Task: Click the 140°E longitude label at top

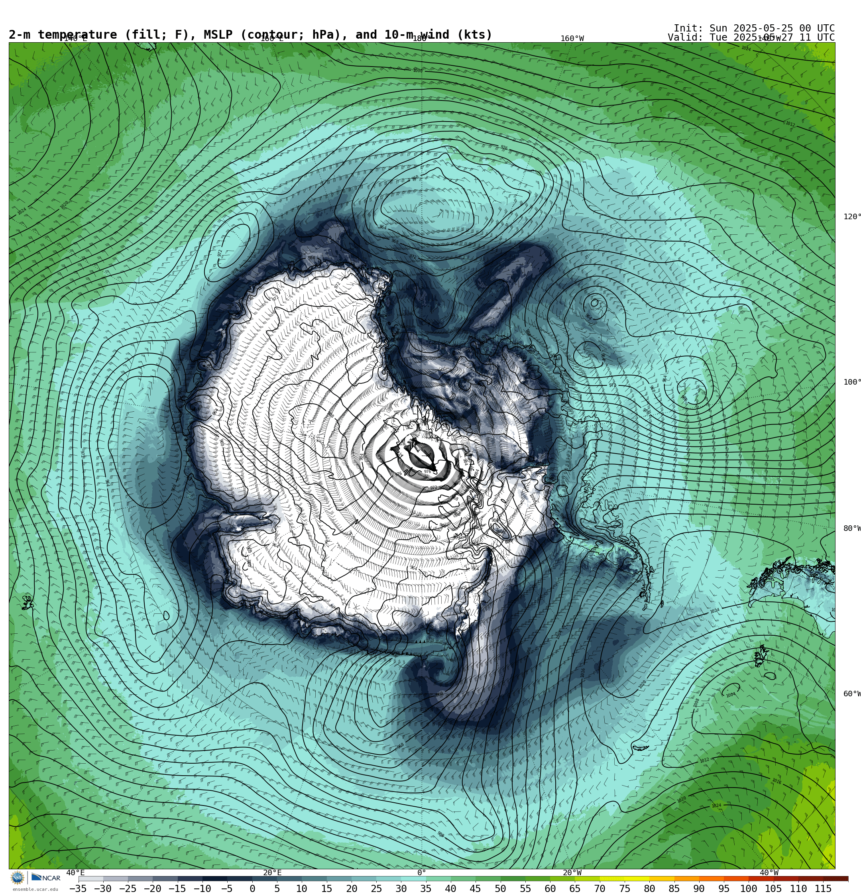Action: click(x=75, y=39)
